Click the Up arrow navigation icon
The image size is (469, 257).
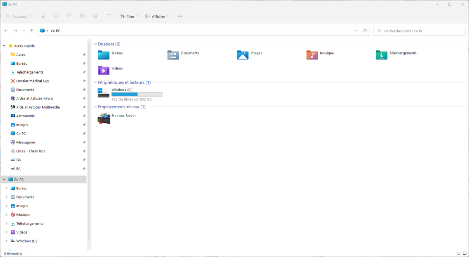tap(31, 30)
